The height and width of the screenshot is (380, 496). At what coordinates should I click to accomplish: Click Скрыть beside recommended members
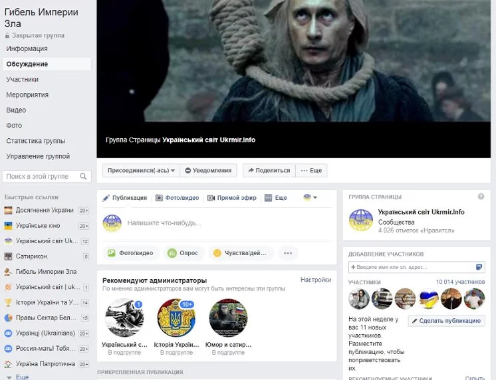pyautogui.click(x=475, y=377)
